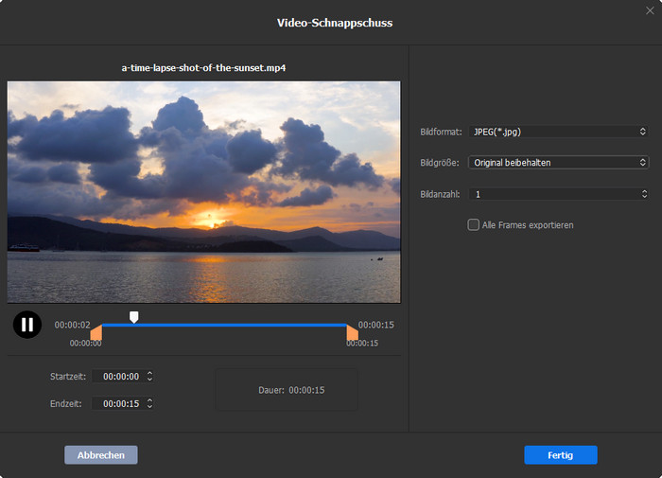The image size is (662, 478).
Task: Select the orange end trim handle
Action: (x=352, y=332)
